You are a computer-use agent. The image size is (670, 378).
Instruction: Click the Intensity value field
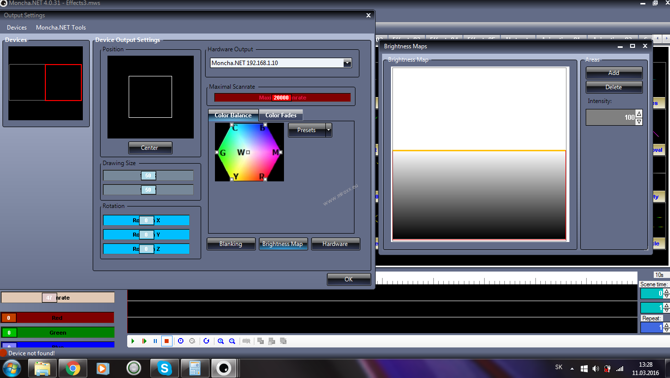610,117
